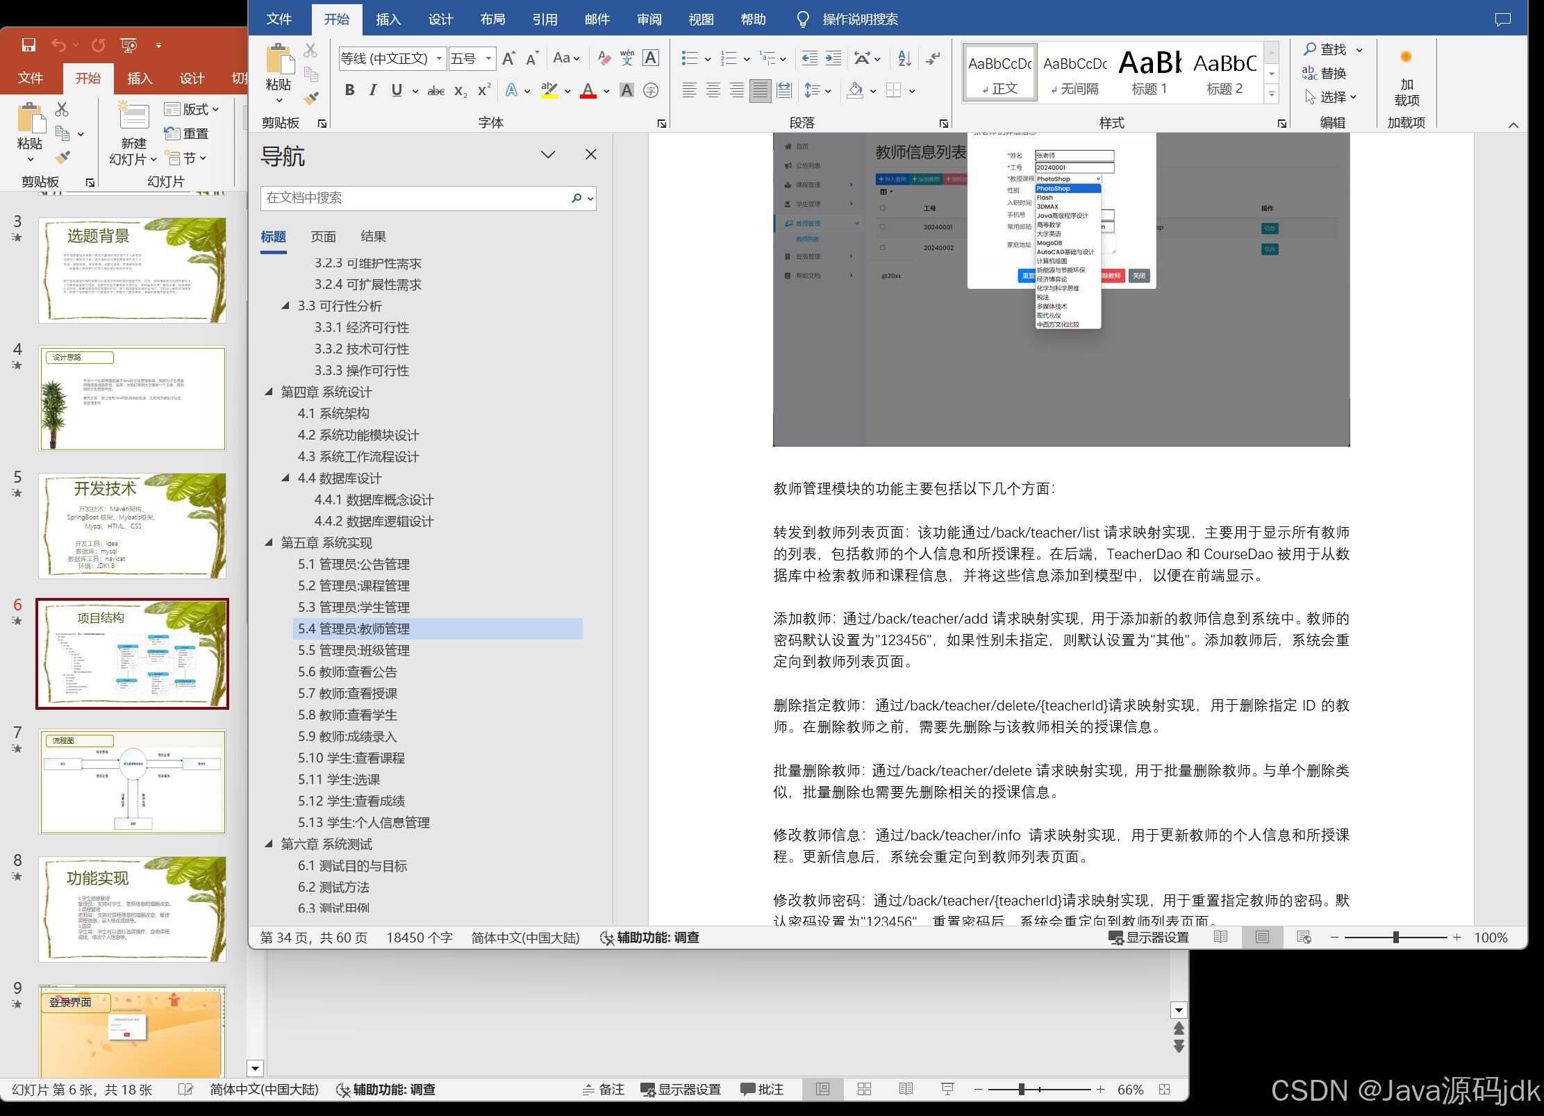
Task: Increase font size in Word
Action: [508, 58]
